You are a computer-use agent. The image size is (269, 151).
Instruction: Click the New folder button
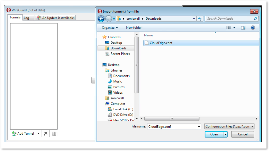134,28
